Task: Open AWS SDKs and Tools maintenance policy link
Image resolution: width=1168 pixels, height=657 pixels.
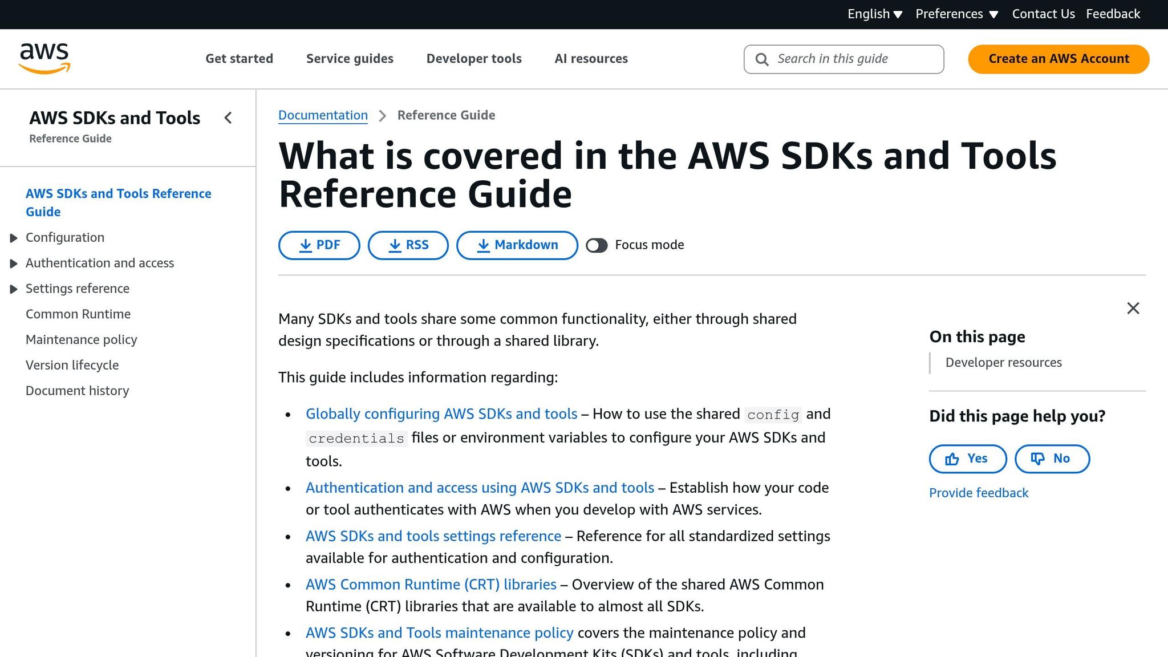Action: [x=440, y=633]
